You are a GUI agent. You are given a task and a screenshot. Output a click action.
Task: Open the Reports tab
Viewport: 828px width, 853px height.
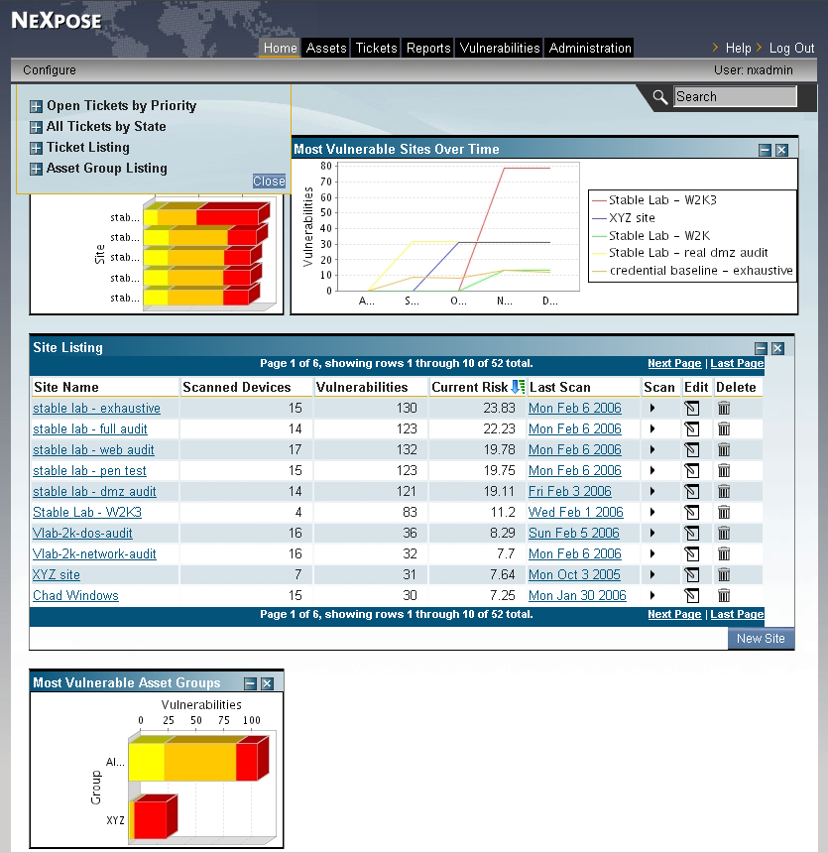[x=428, y=48]
